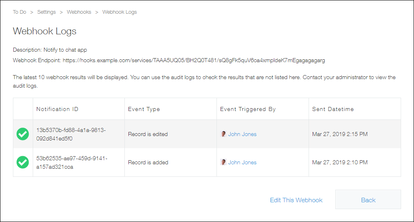Click the Event Type column header

pyautogui.click(x=144, y=109)
